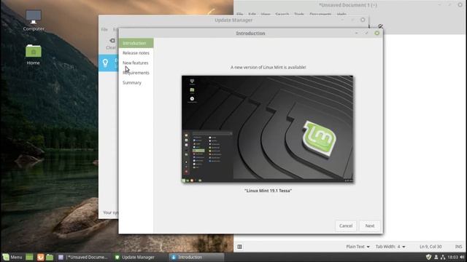Switch to Unsaved Document taskbar window

(83, 257)
